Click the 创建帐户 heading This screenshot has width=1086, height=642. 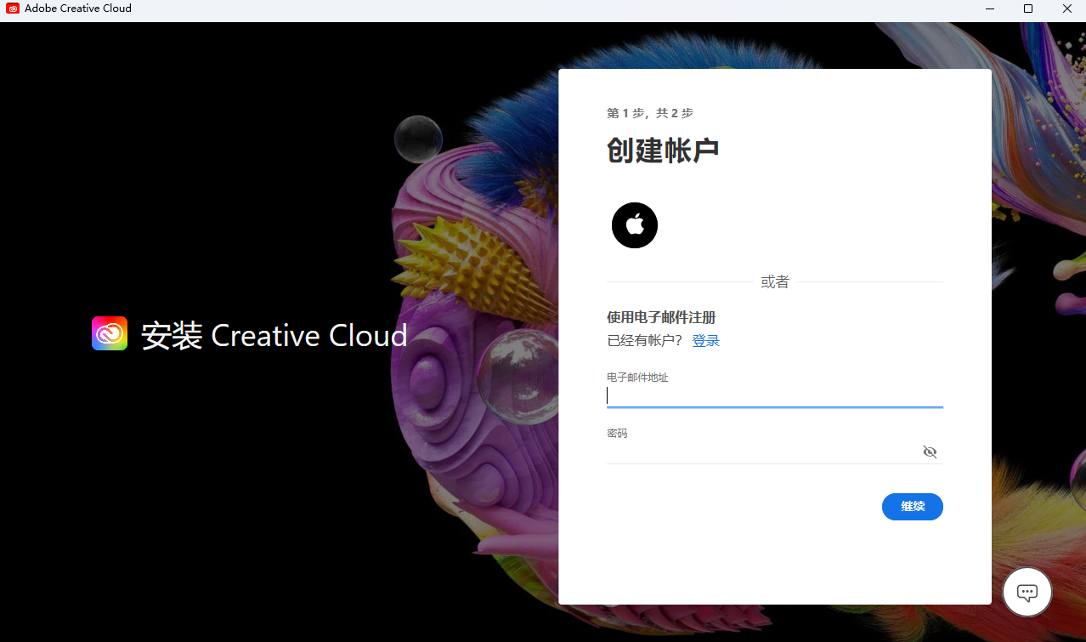coord(663,151)
